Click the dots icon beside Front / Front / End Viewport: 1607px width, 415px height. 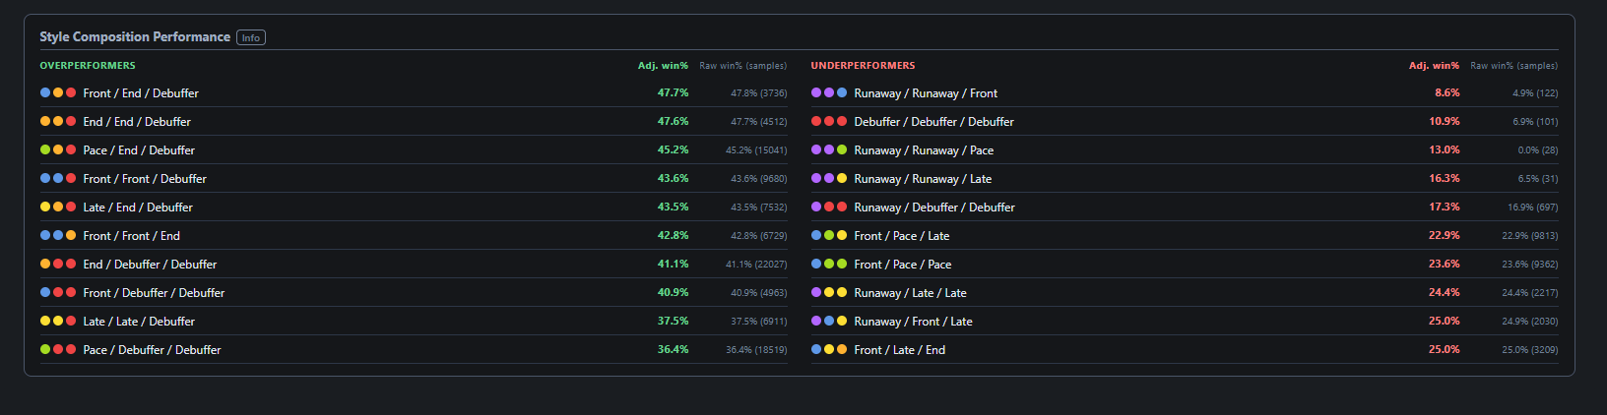tap(58, 236)
